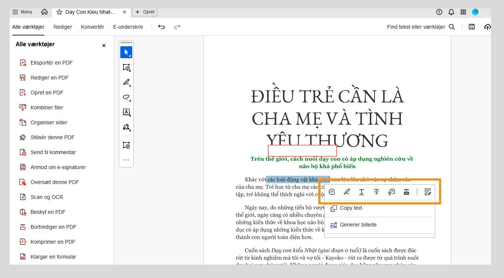Expand more tools with the ellipsis button
This screenshot has height=278, width=504.
click(126, 160)
